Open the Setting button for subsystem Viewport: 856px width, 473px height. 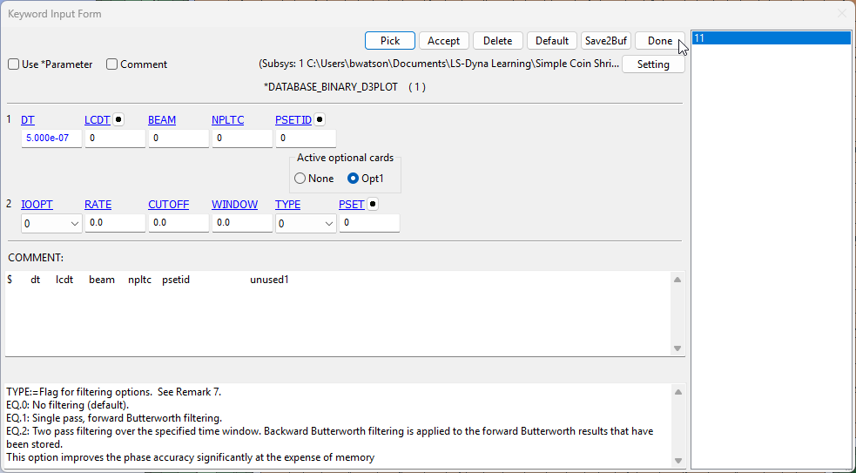653,64
